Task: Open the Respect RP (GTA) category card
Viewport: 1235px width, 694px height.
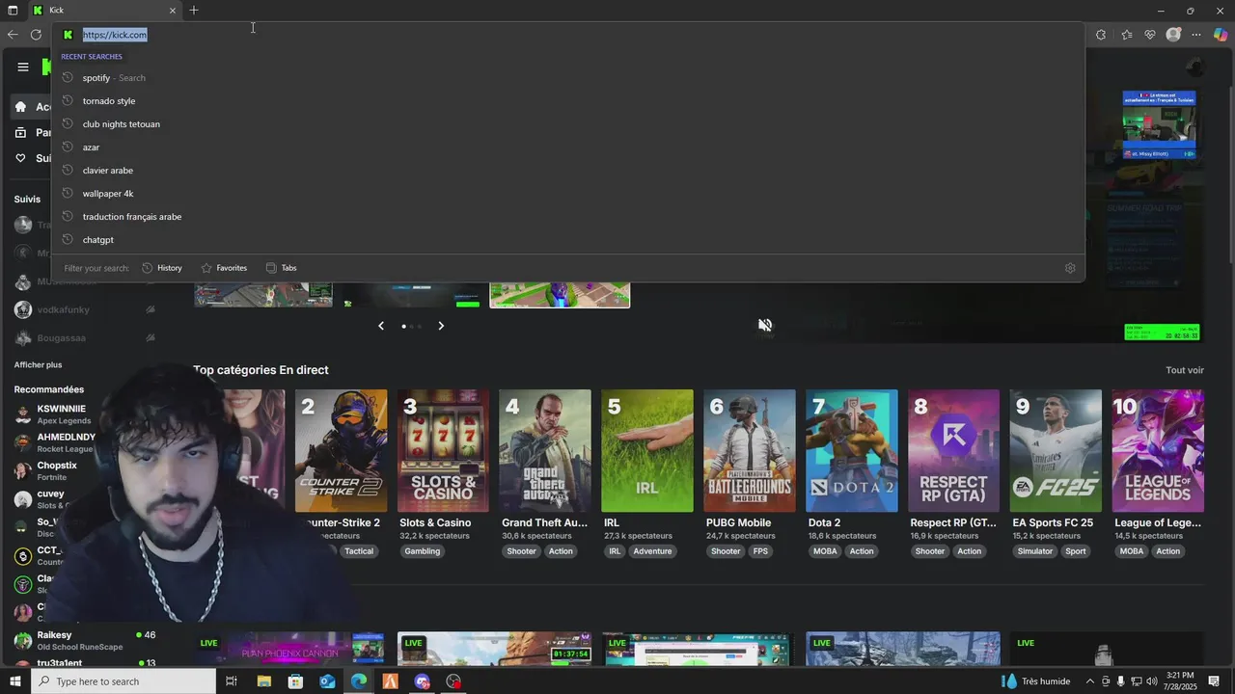Action: (x=954, y=451)
